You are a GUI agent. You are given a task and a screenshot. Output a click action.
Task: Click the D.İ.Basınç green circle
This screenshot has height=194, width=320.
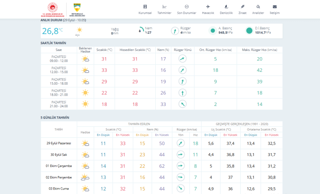click(x=249, y=30)
